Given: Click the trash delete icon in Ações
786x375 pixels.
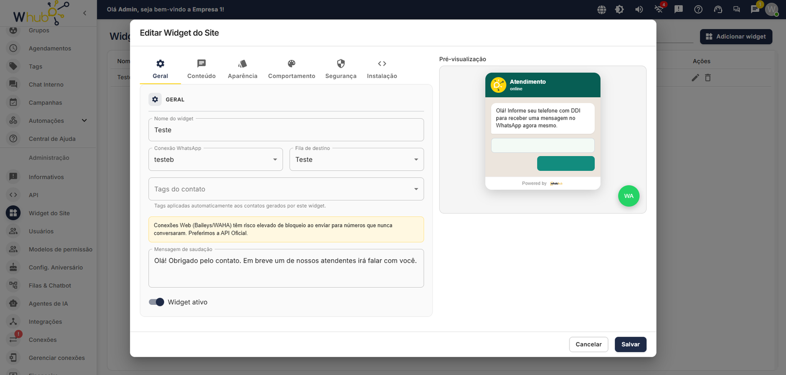Looking at the screenshot, I should click(708, 78).
